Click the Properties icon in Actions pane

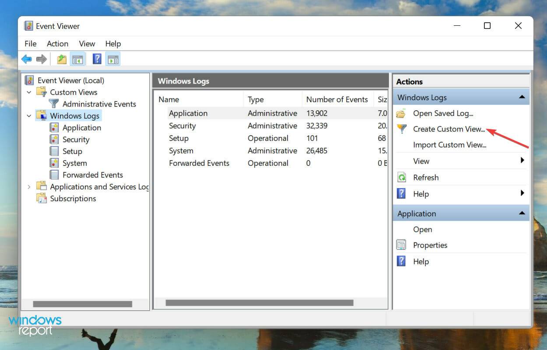pos(401,245)
